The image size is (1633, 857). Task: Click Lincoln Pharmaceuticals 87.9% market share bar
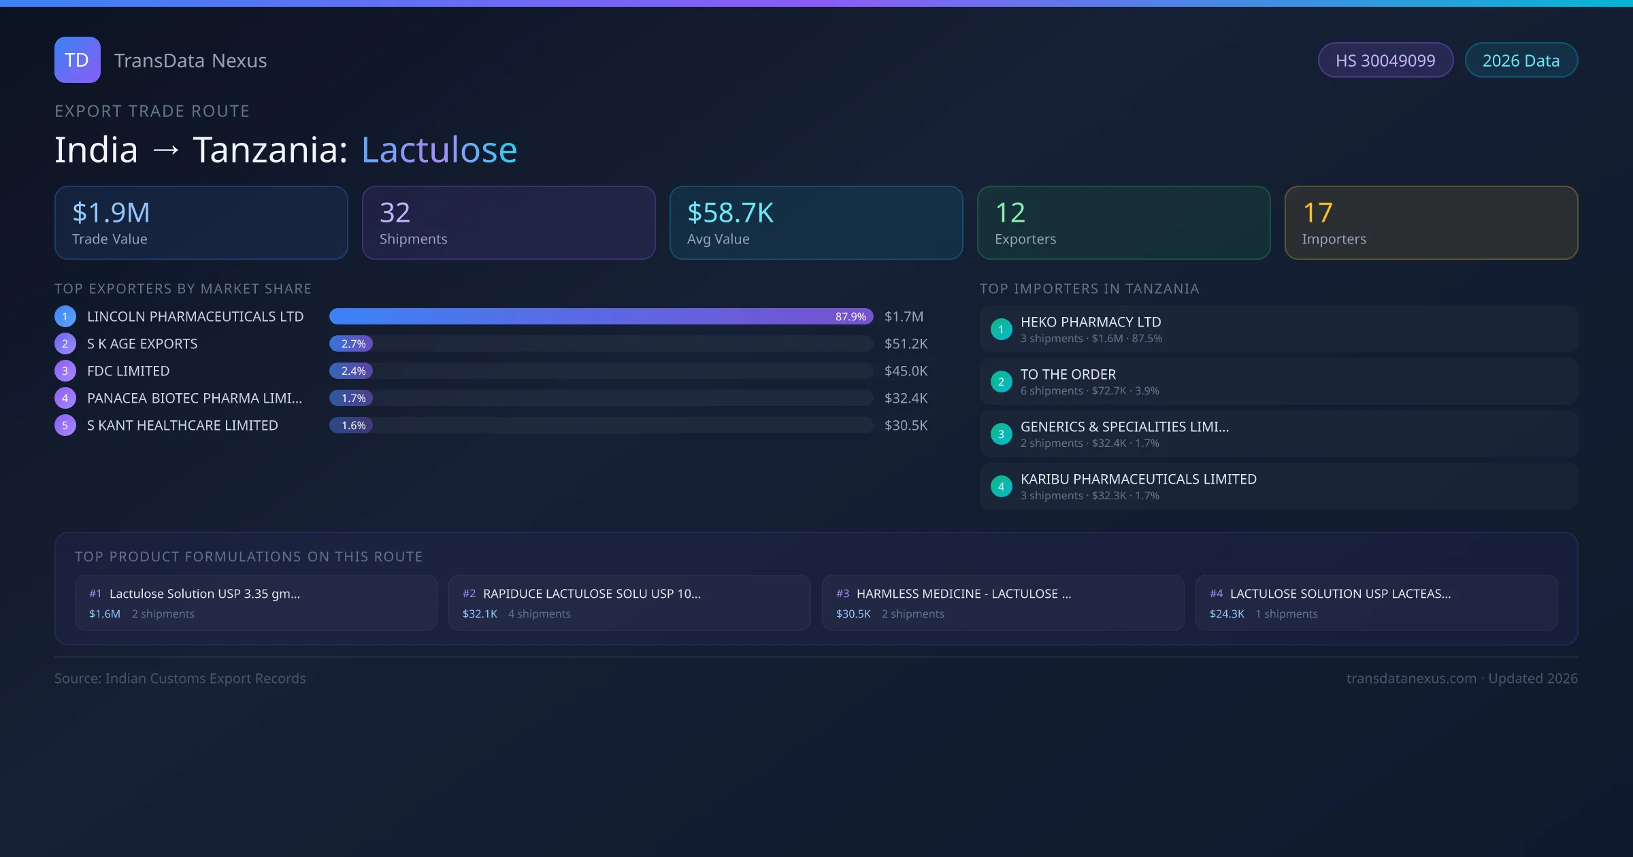(x=601, y=316)
